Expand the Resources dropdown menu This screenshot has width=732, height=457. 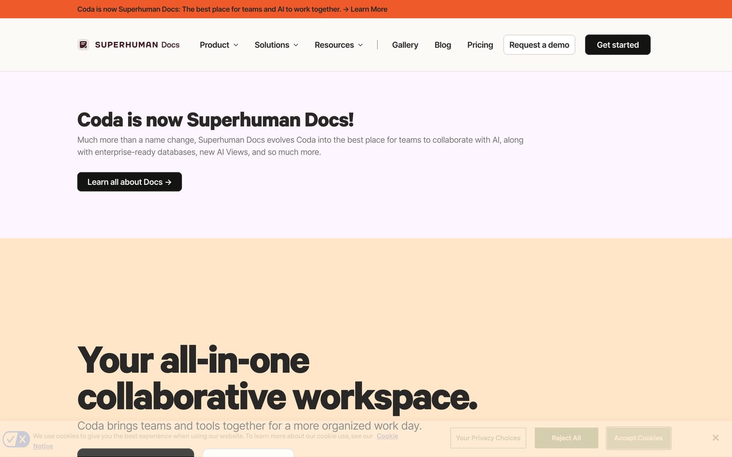(x=339, y=45)
